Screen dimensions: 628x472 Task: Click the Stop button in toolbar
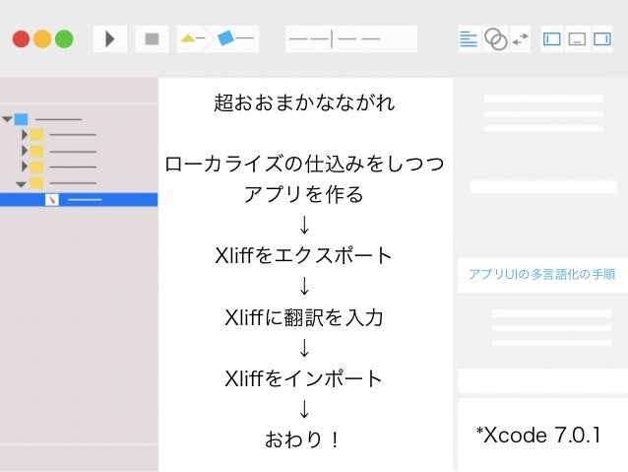(x=152, y=38)
